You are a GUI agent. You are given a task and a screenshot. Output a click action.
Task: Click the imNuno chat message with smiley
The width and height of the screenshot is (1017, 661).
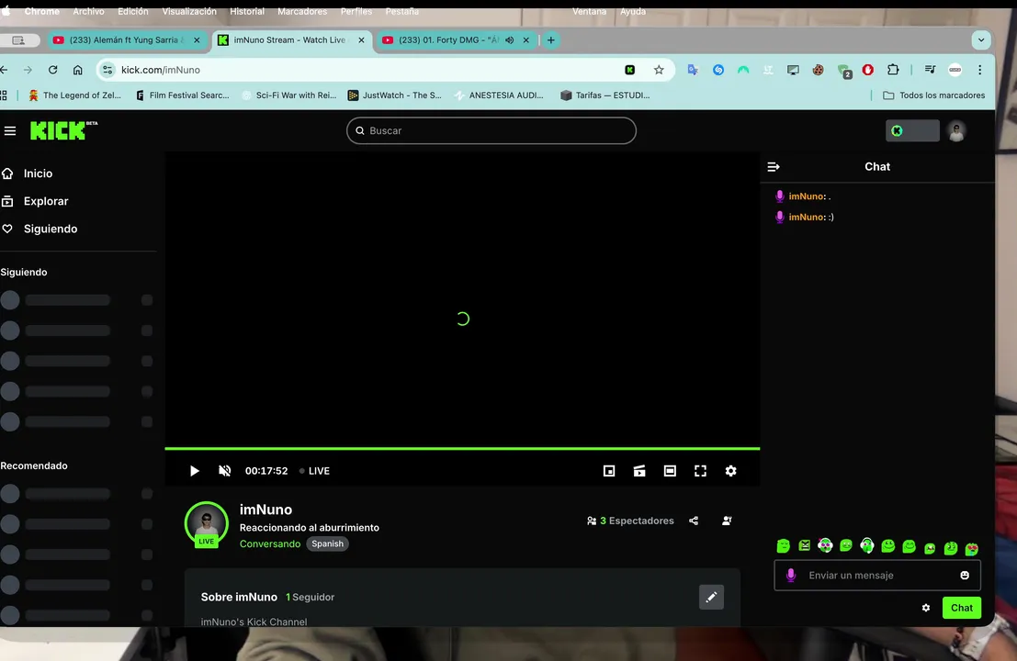[804, 217]
